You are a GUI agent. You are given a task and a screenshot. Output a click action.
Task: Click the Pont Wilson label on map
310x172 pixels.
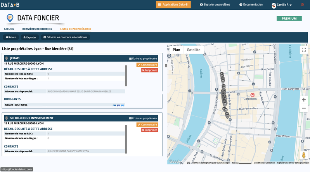[283, 136]
